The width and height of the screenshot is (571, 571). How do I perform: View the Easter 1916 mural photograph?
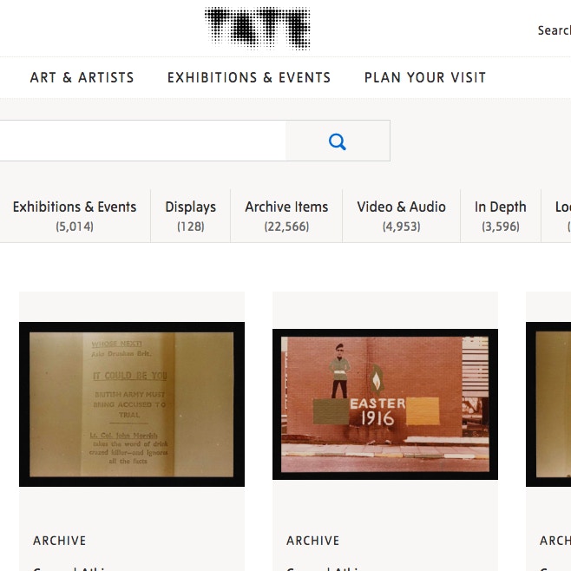(x=384, y=404)
